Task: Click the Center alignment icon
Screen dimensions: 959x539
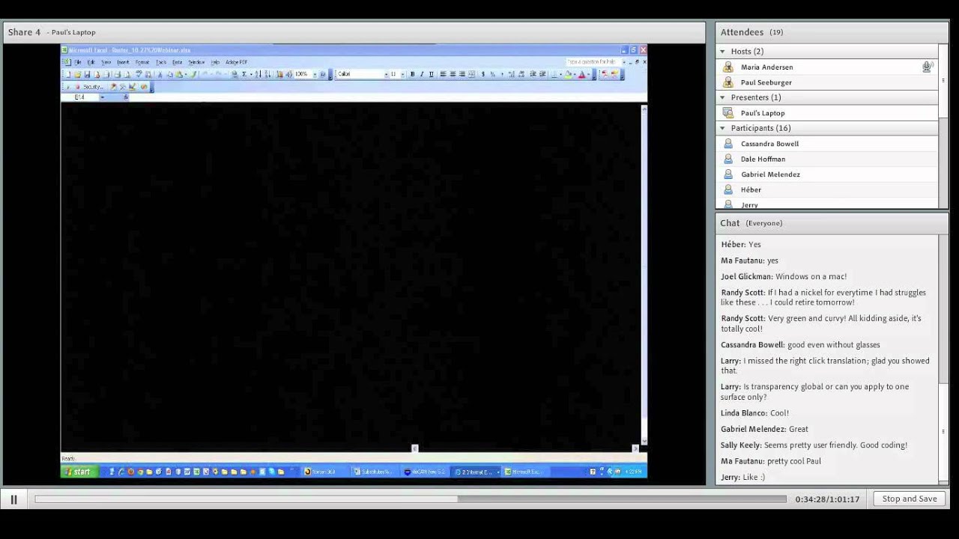Action: click(x=453, y=74)
